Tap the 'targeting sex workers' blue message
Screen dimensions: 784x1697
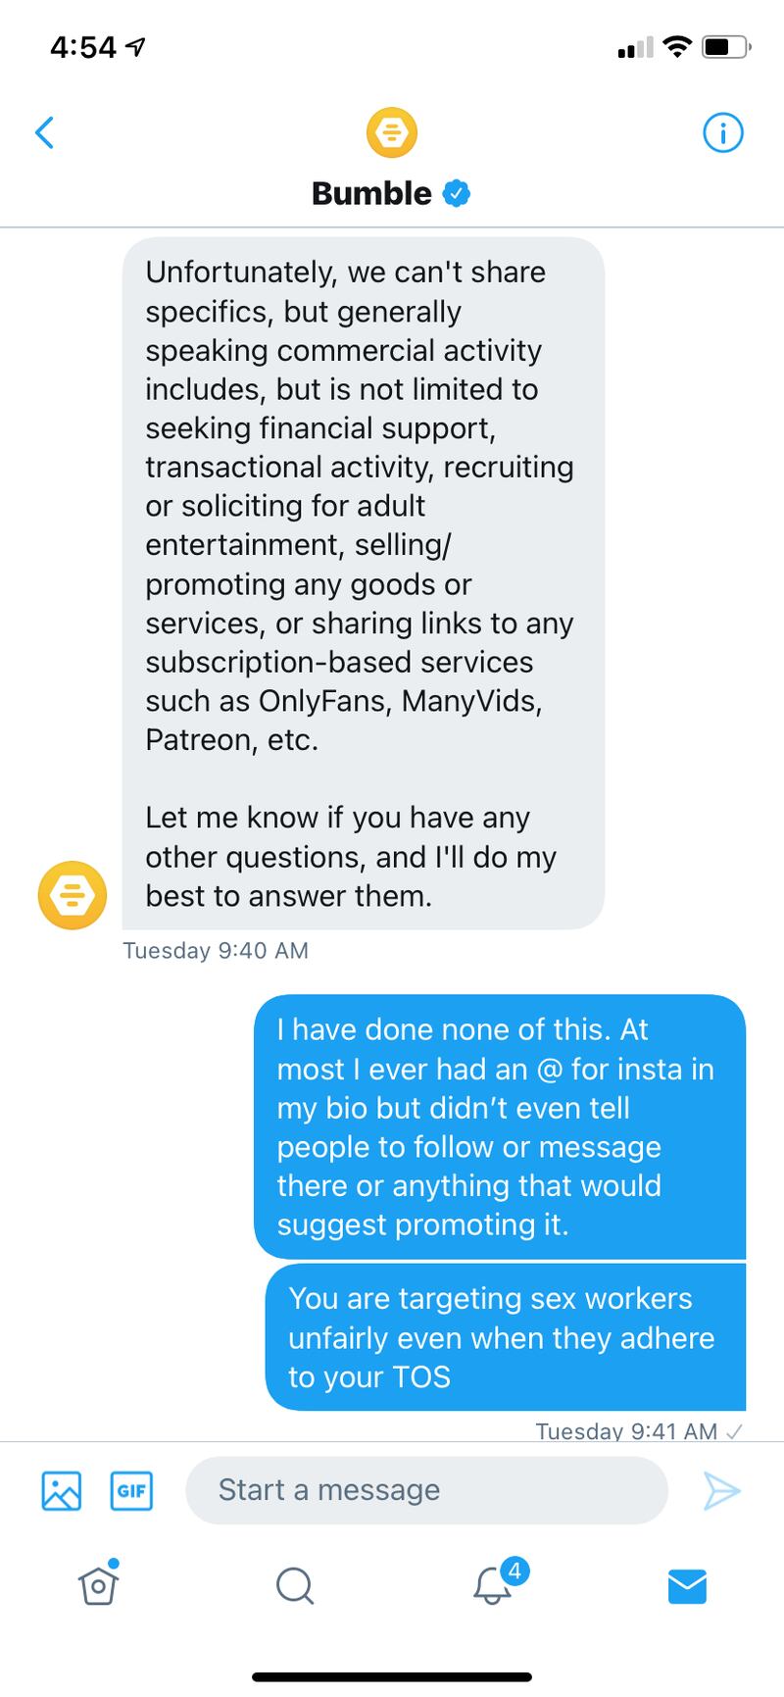coord(505,1337)
